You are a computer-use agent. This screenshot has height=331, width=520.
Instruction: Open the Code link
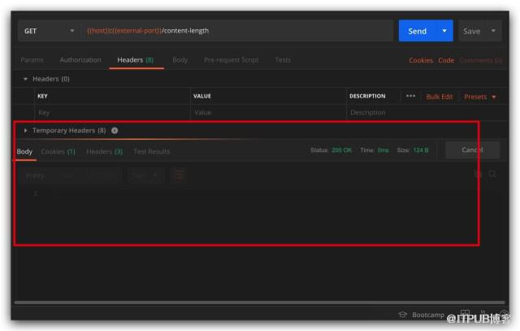446,60
